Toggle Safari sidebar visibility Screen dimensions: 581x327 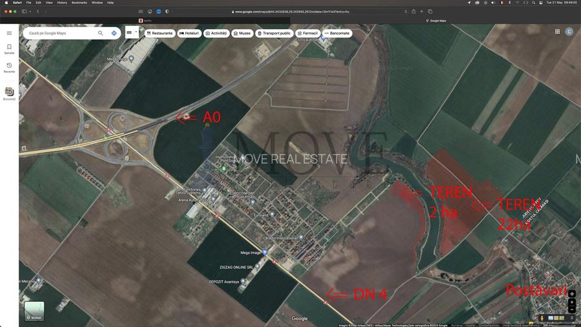click(24, 11)
